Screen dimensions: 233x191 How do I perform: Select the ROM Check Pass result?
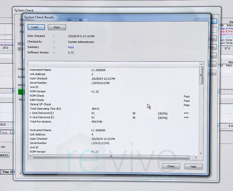tap(186, 96)
